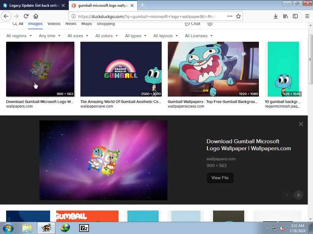Click the raccoon browser taskbar icon
Viewport: 313px width, 234px height.
pyautogui.click(x=46, y=228)
